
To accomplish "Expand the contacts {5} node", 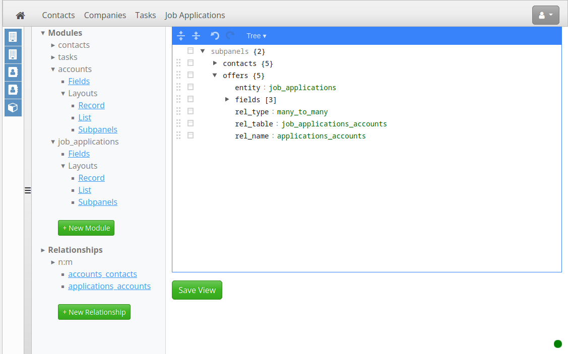I will 215,63.
